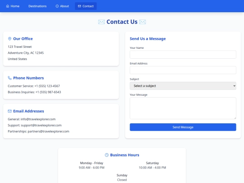
Task: Focus the Your Name input field
Action: point(183,55)
